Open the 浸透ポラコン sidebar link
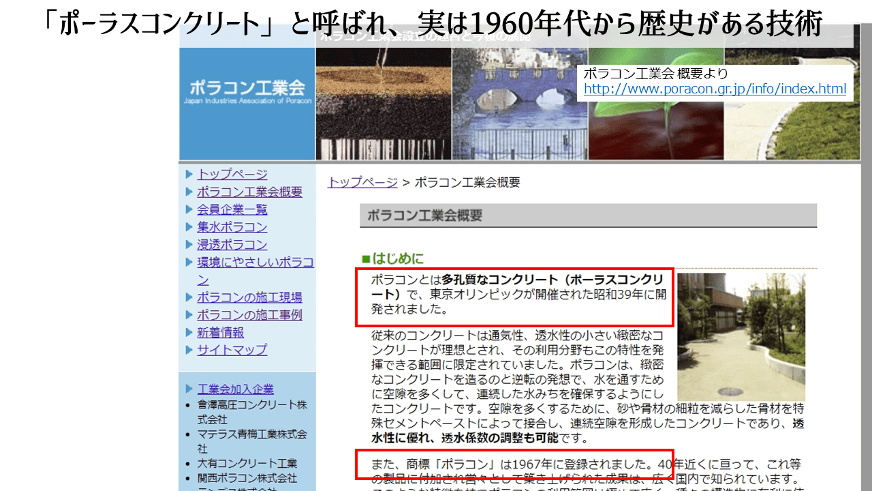The height and width of the screenshot is (491, 872). tap(232, 245)
